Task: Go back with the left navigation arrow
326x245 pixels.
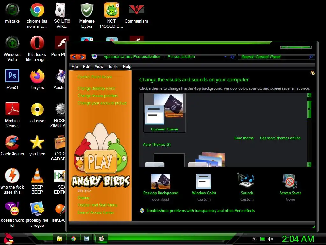Action: tap(74, 57)
